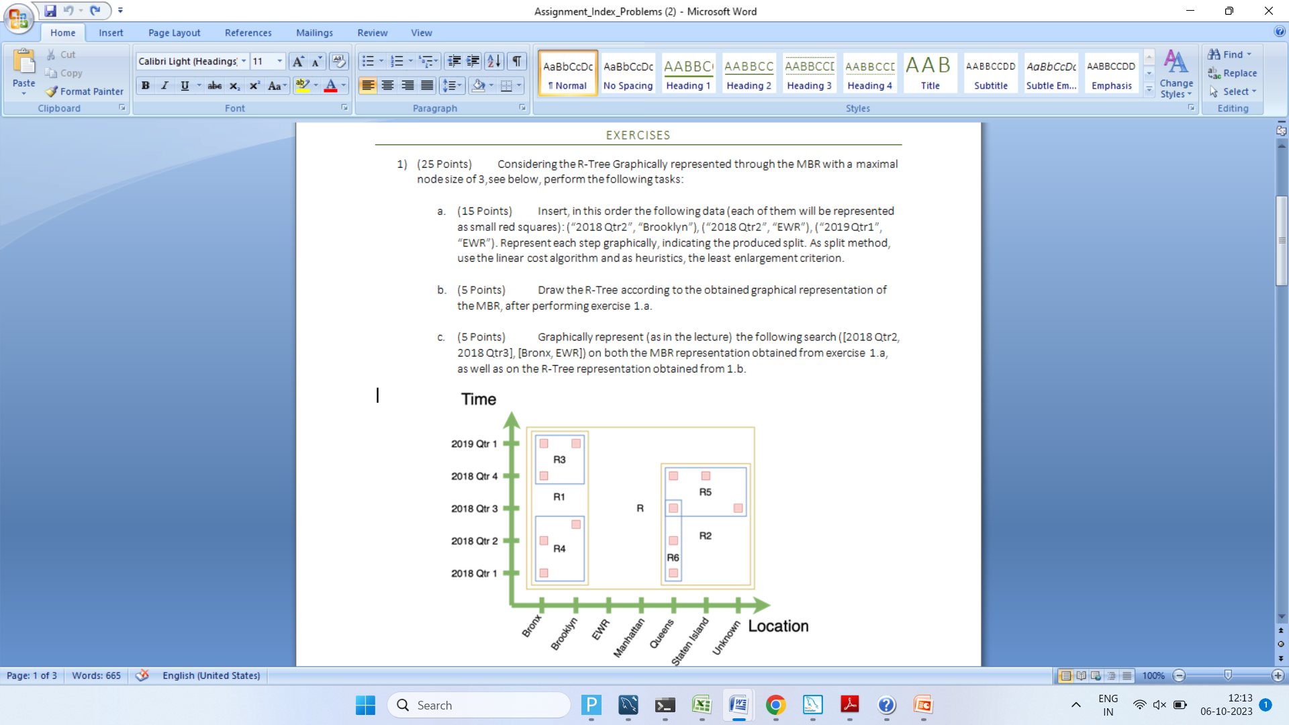Click the Increase Indent icon

pyautogui.click(x=473, y=61)
